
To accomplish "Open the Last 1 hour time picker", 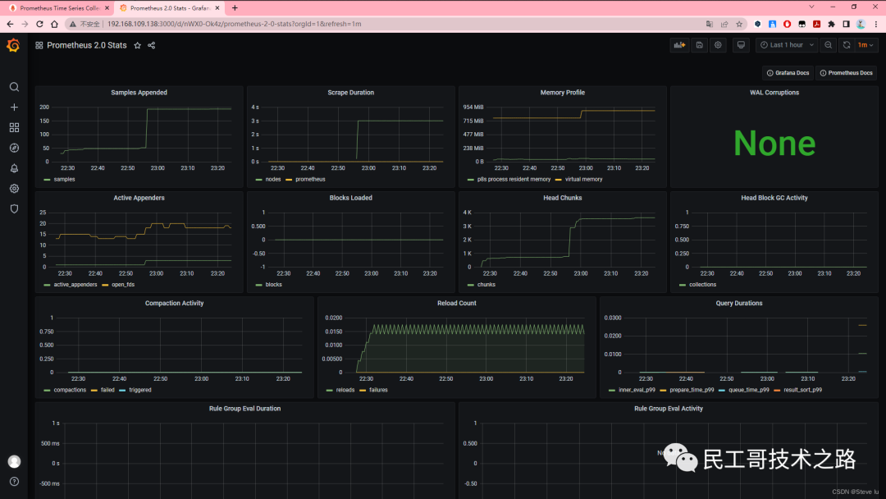I will coord(787,45).
